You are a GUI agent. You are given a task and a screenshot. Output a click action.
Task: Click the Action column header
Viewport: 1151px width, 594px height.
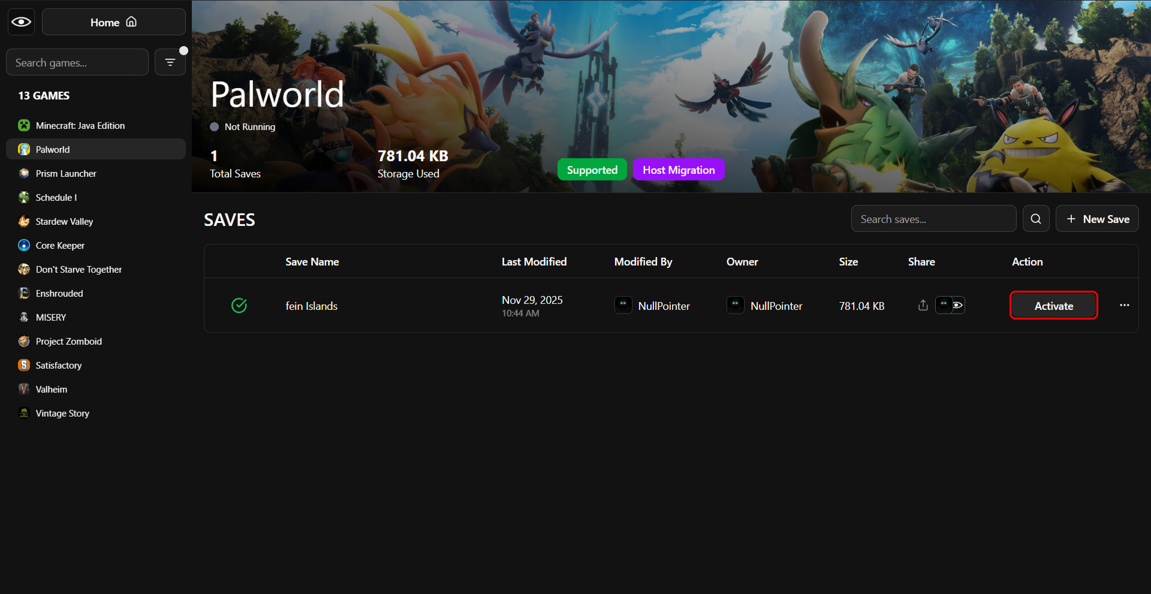(1028, 261)
